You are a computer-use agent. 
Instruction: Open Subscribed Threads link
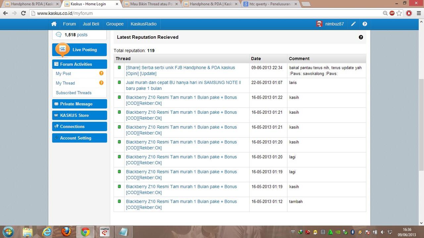click(x=74, y=93)
